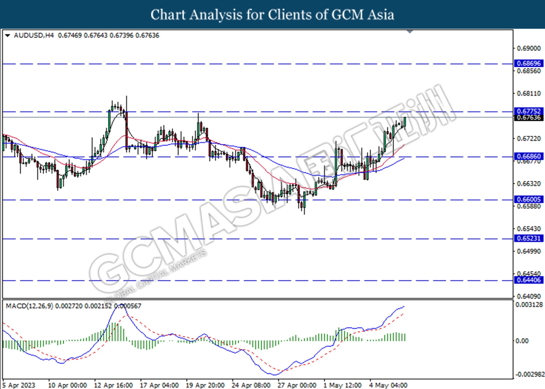Click the 5 Apr 2023 date label
This screenshot has height=389, width=545.
[19, 385]
